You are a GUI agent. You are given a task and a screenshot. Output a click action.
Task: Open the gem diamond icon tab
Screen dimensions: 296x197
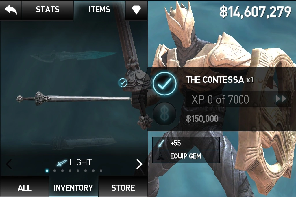coord(136,10)
